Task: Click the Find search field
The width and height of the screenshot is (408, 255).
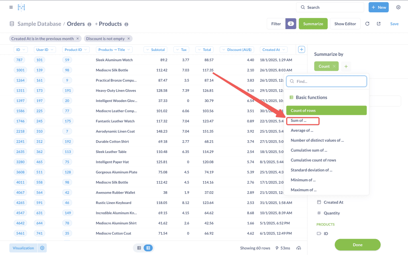Action: tap(326, 81)
